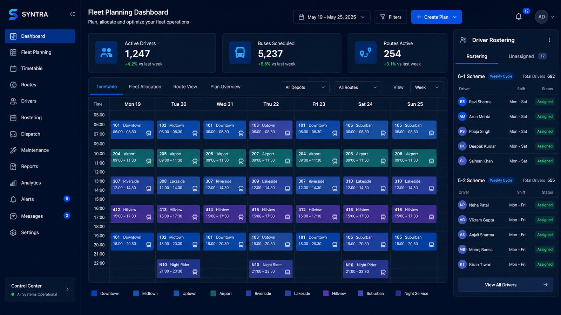Click the Hillview legend color swatch
The image size is (561, 315).
point(326,293)
